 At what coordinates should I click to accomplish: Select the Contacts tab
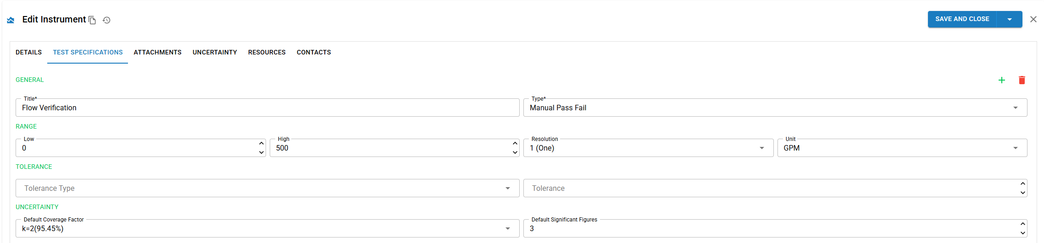click(x=314, y=52)
